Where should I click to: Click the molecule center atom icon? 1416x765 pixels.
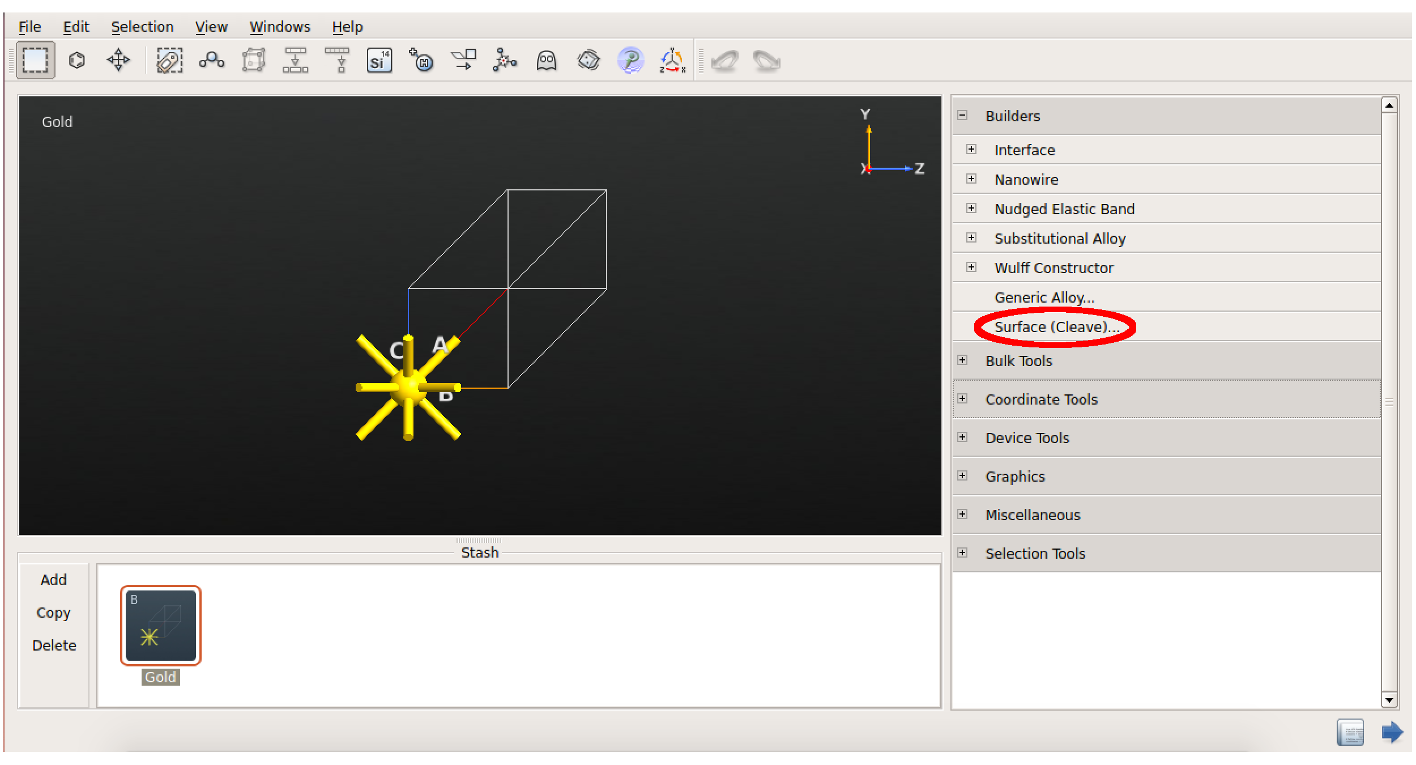point(504,60)
